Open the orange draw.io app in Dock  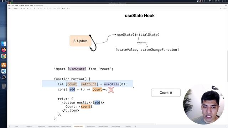(4, 65)
